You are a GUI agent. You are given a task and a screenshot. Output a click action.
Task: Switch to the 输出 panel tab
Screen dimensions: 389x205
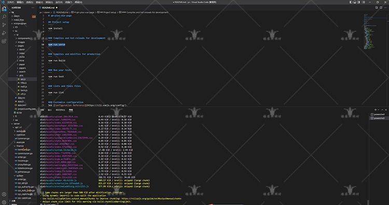[50, 110]
